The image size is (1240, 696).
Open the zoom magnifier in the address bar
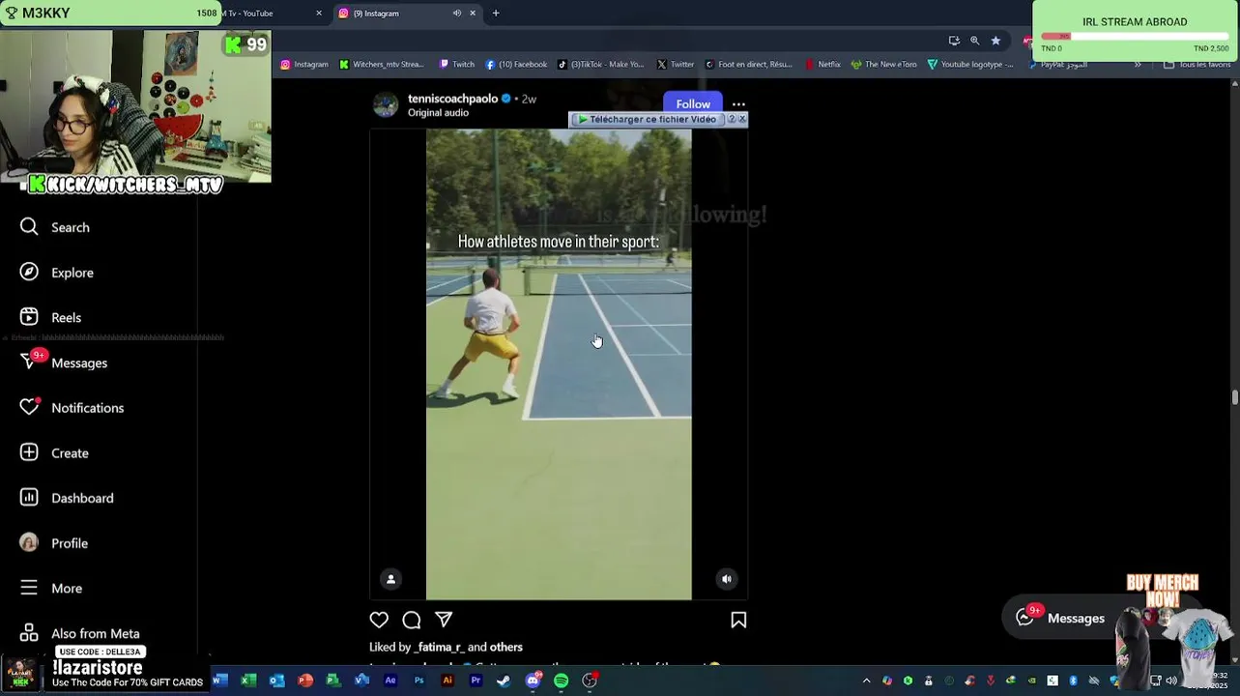click(974, 41)
